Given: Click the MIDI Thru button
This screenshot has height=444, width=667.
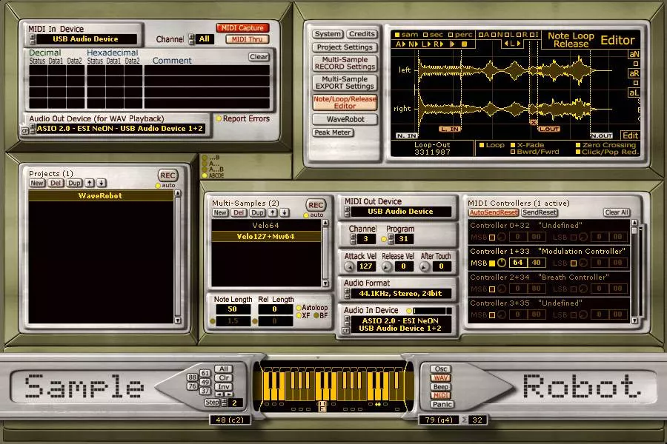Looking at the screenshot, I should click(x=247, y=39).
